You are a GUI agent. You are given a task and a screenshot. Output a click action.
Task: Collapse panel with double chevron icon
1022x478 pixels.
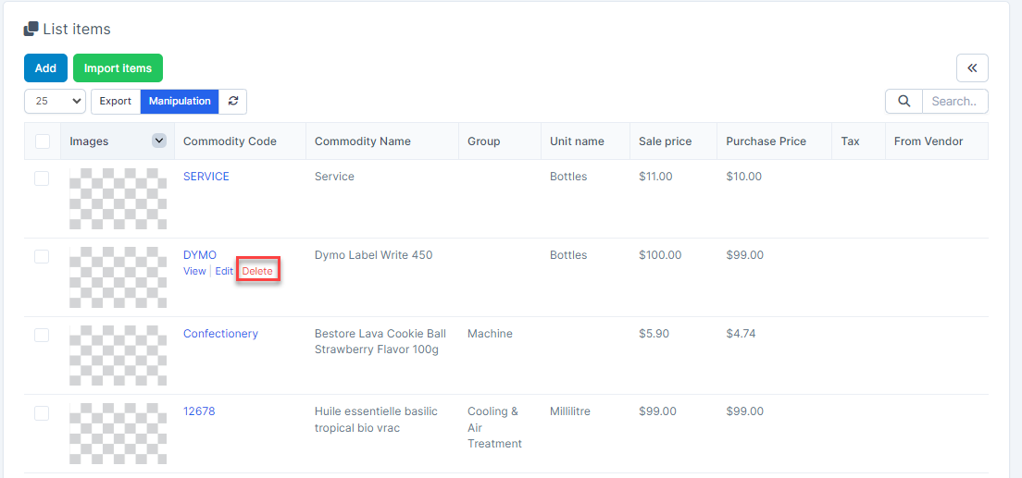972,67
